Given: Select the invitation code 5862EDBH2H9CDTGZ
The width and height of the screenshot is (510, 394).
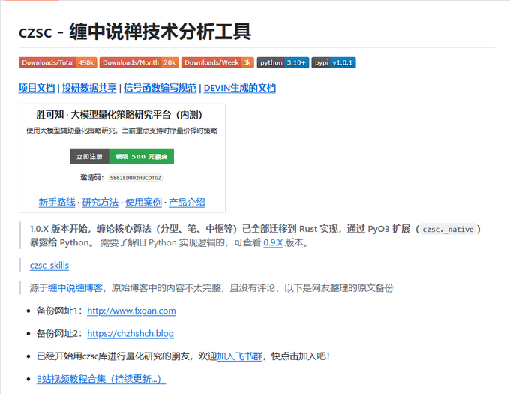Looking at the screenshot, I should (x=136, y=178).
